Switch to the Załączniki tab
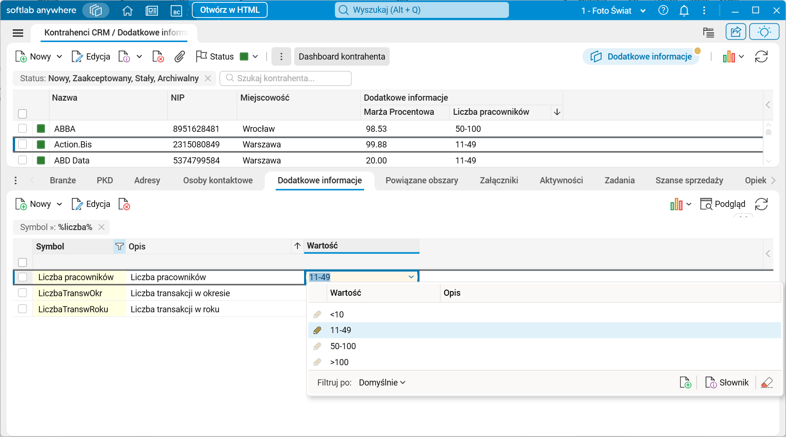786x437 pixels. (x=499, y=180)
